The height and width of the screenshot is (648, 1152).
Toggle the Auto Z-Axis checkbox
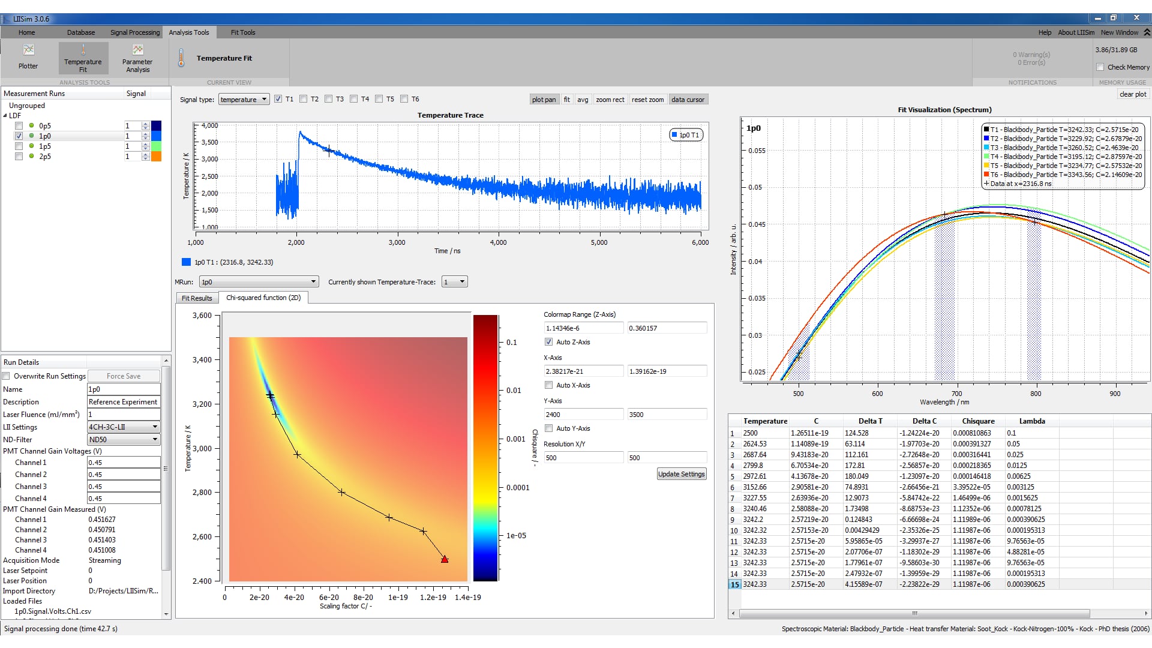[x=548, y=342]
